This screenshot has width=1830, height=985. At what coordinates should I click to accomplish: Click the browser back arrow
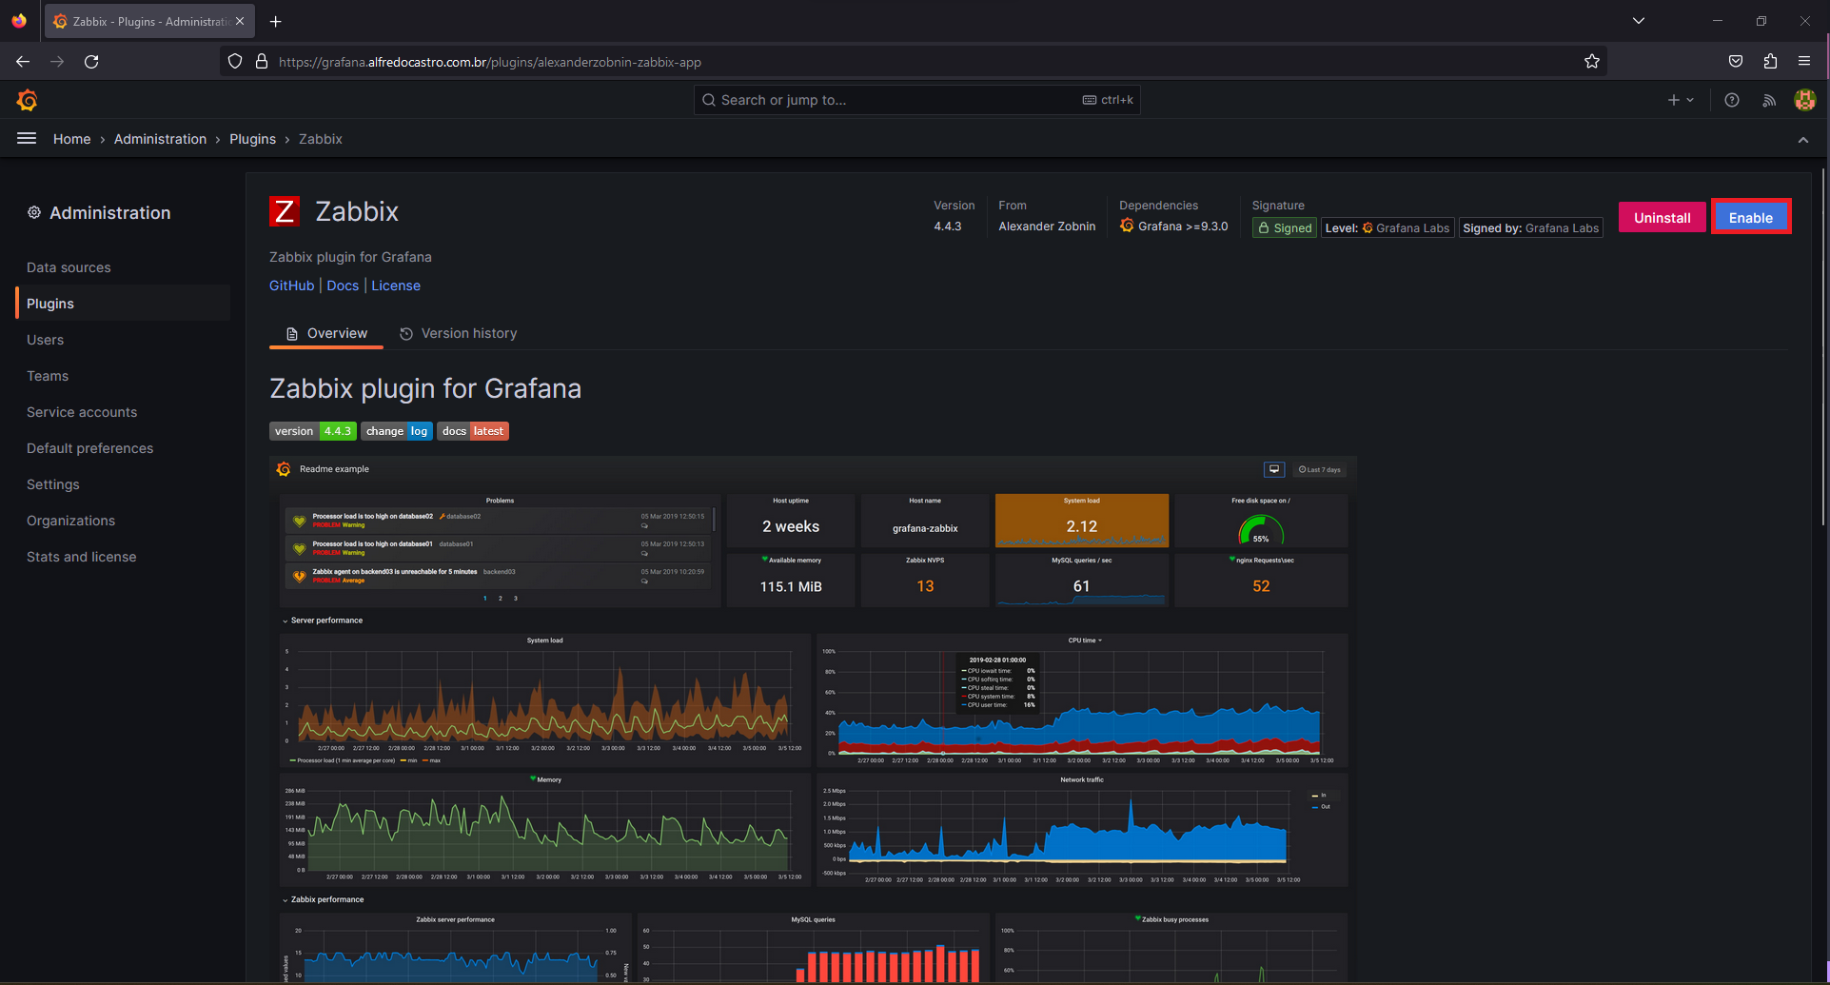23,62
